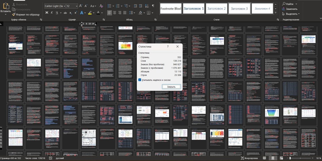Align text left
This screenshot has width=322, height=161.
point(109,13)
